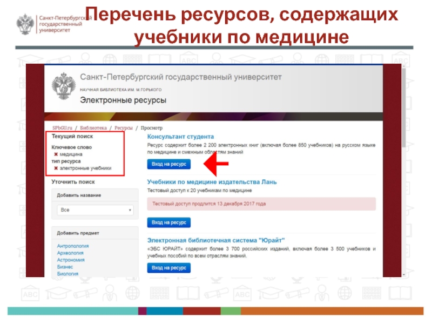Select Биология subject filter

pyautogui.click(x=68, y=274)
